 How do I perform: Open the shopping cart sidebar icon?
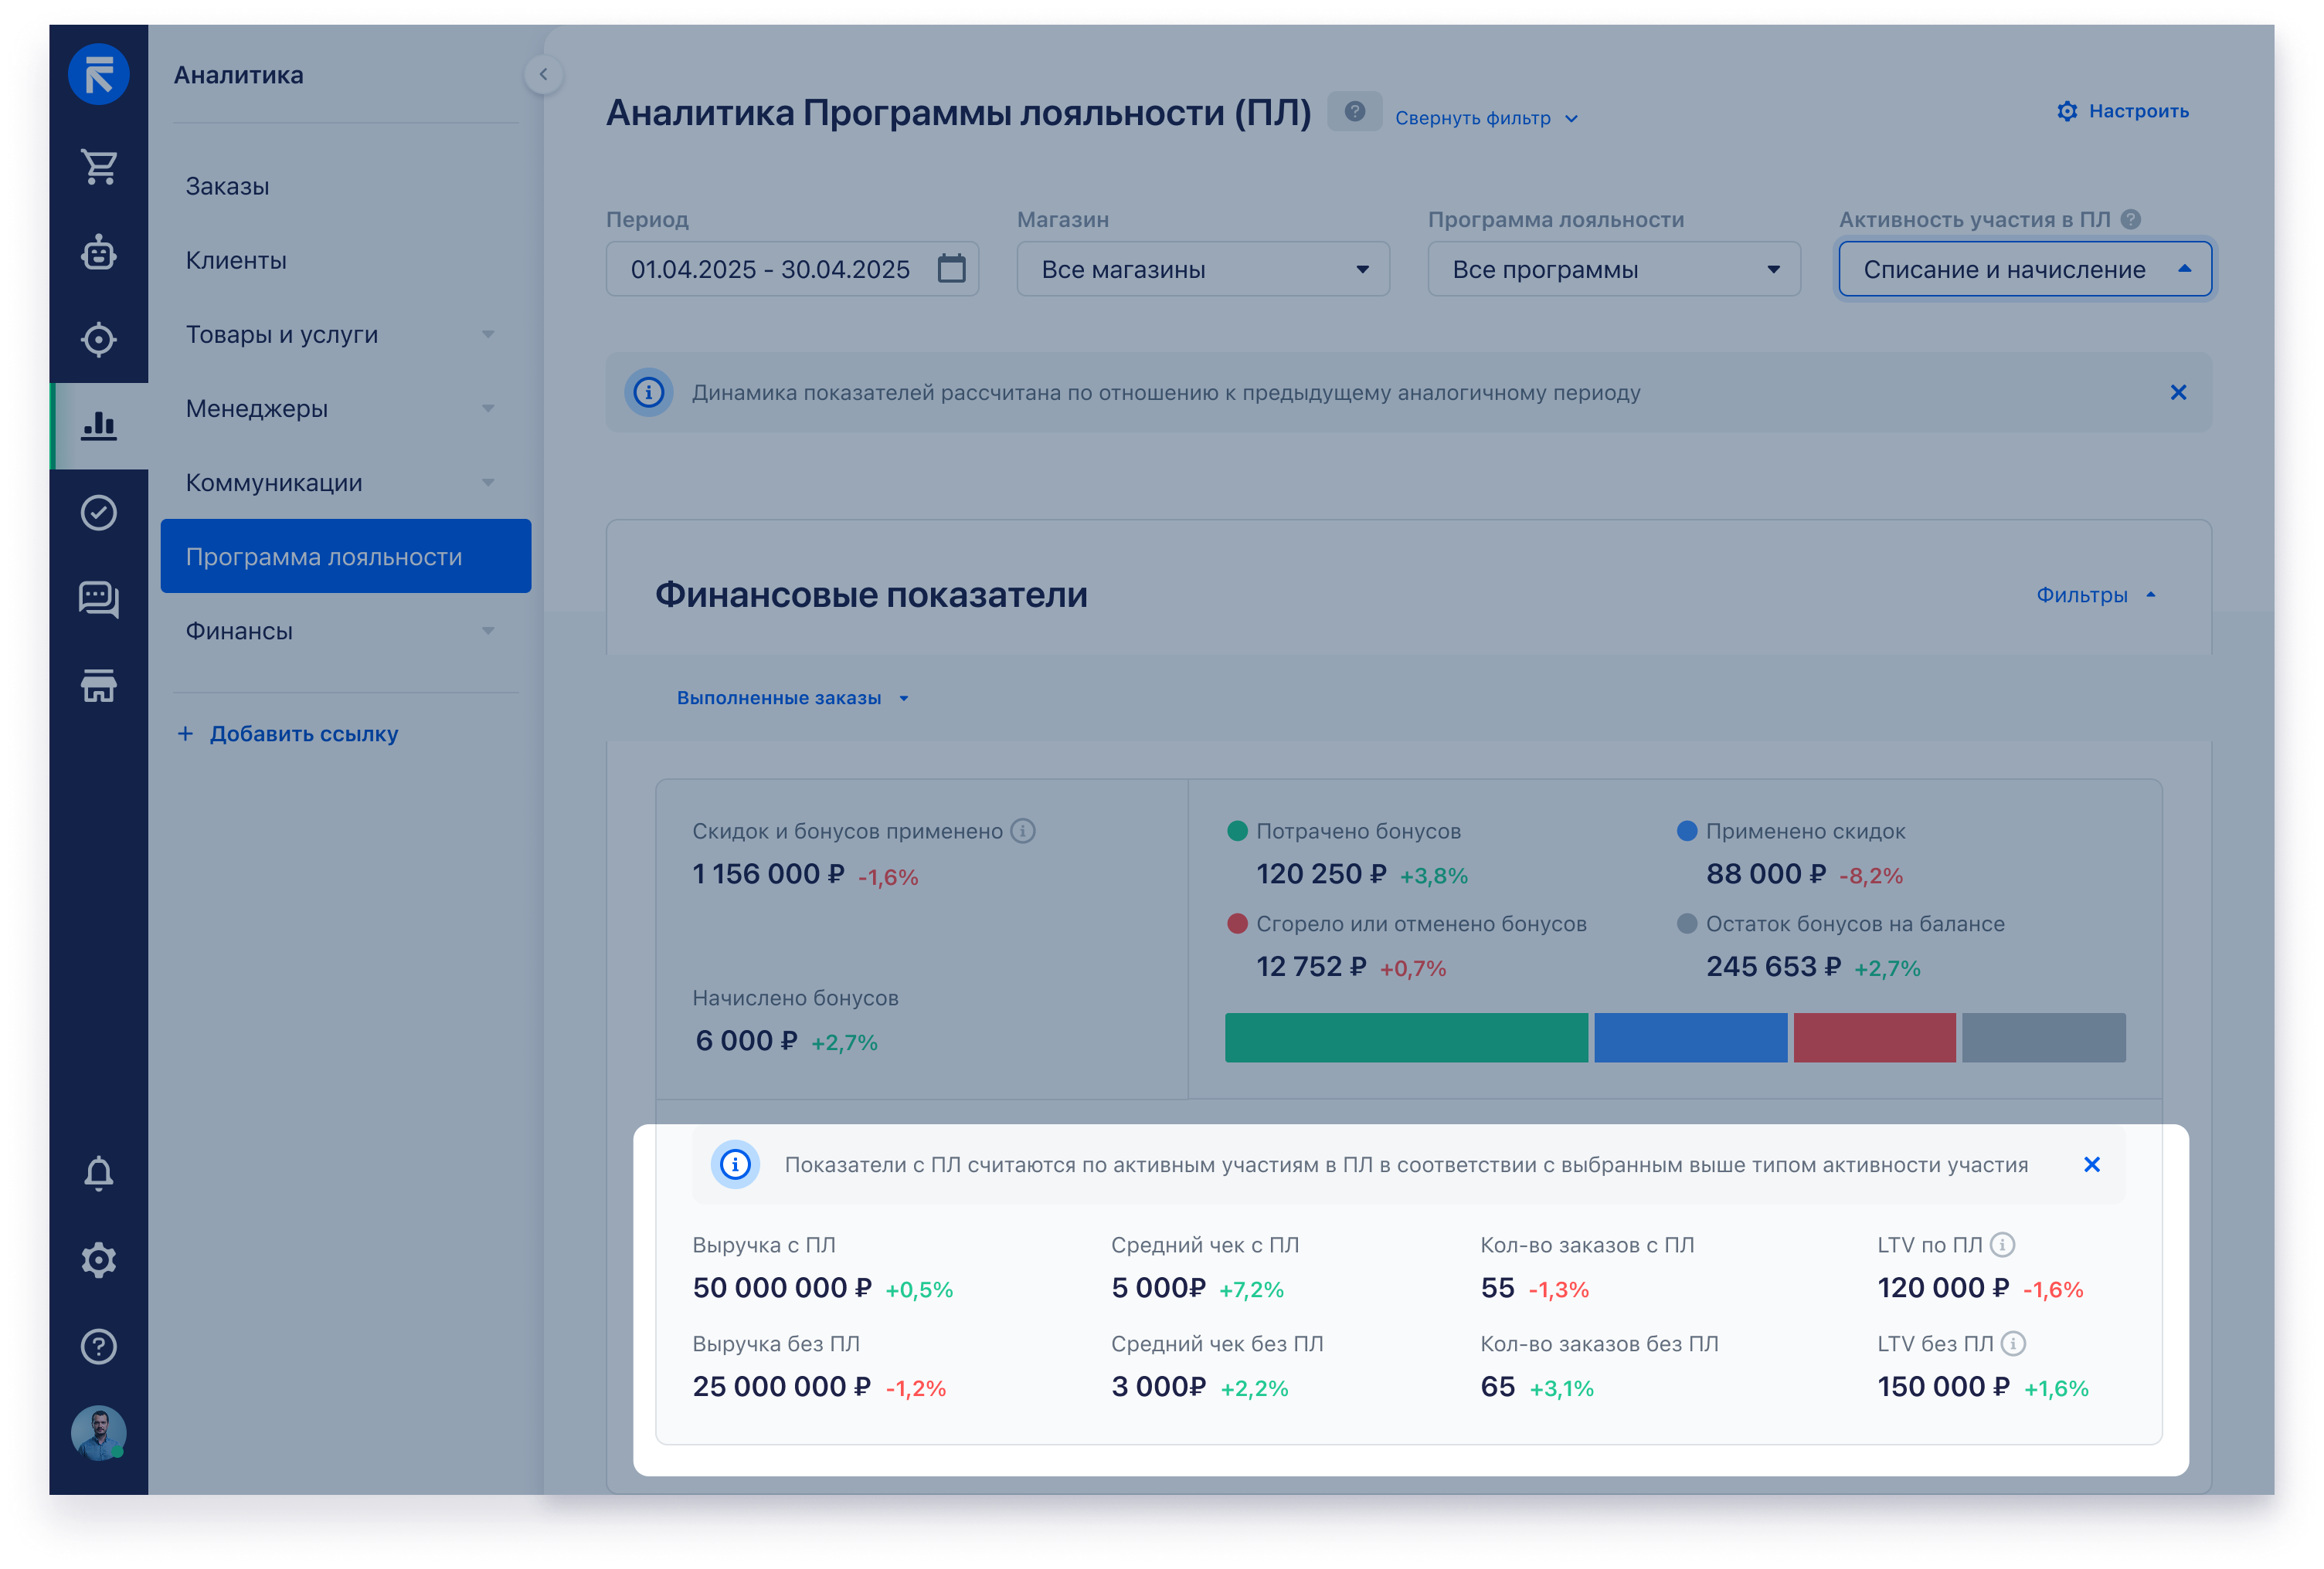tap(98, 167)
